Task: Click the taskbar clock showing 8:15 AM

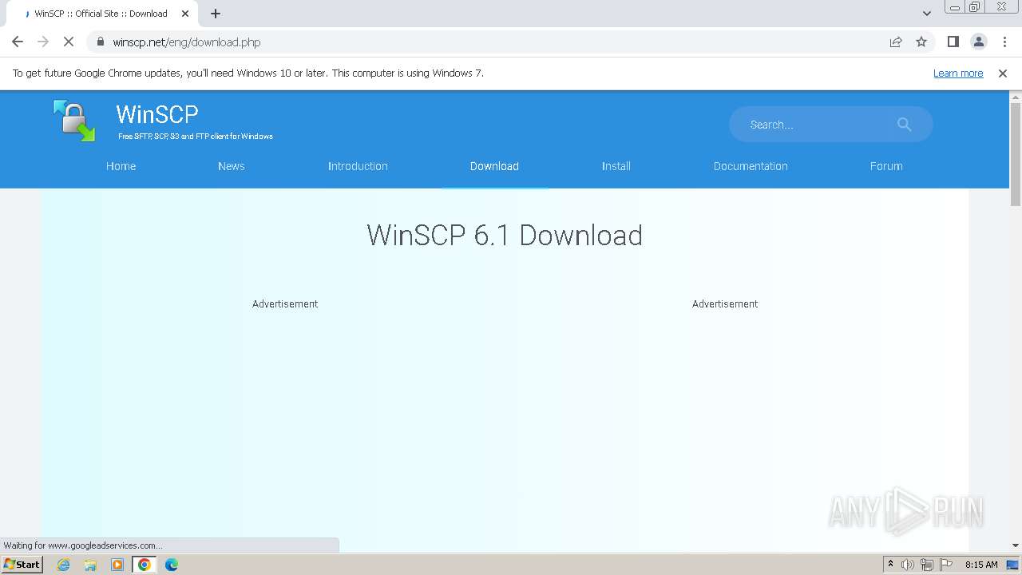Action: point(981,565)
